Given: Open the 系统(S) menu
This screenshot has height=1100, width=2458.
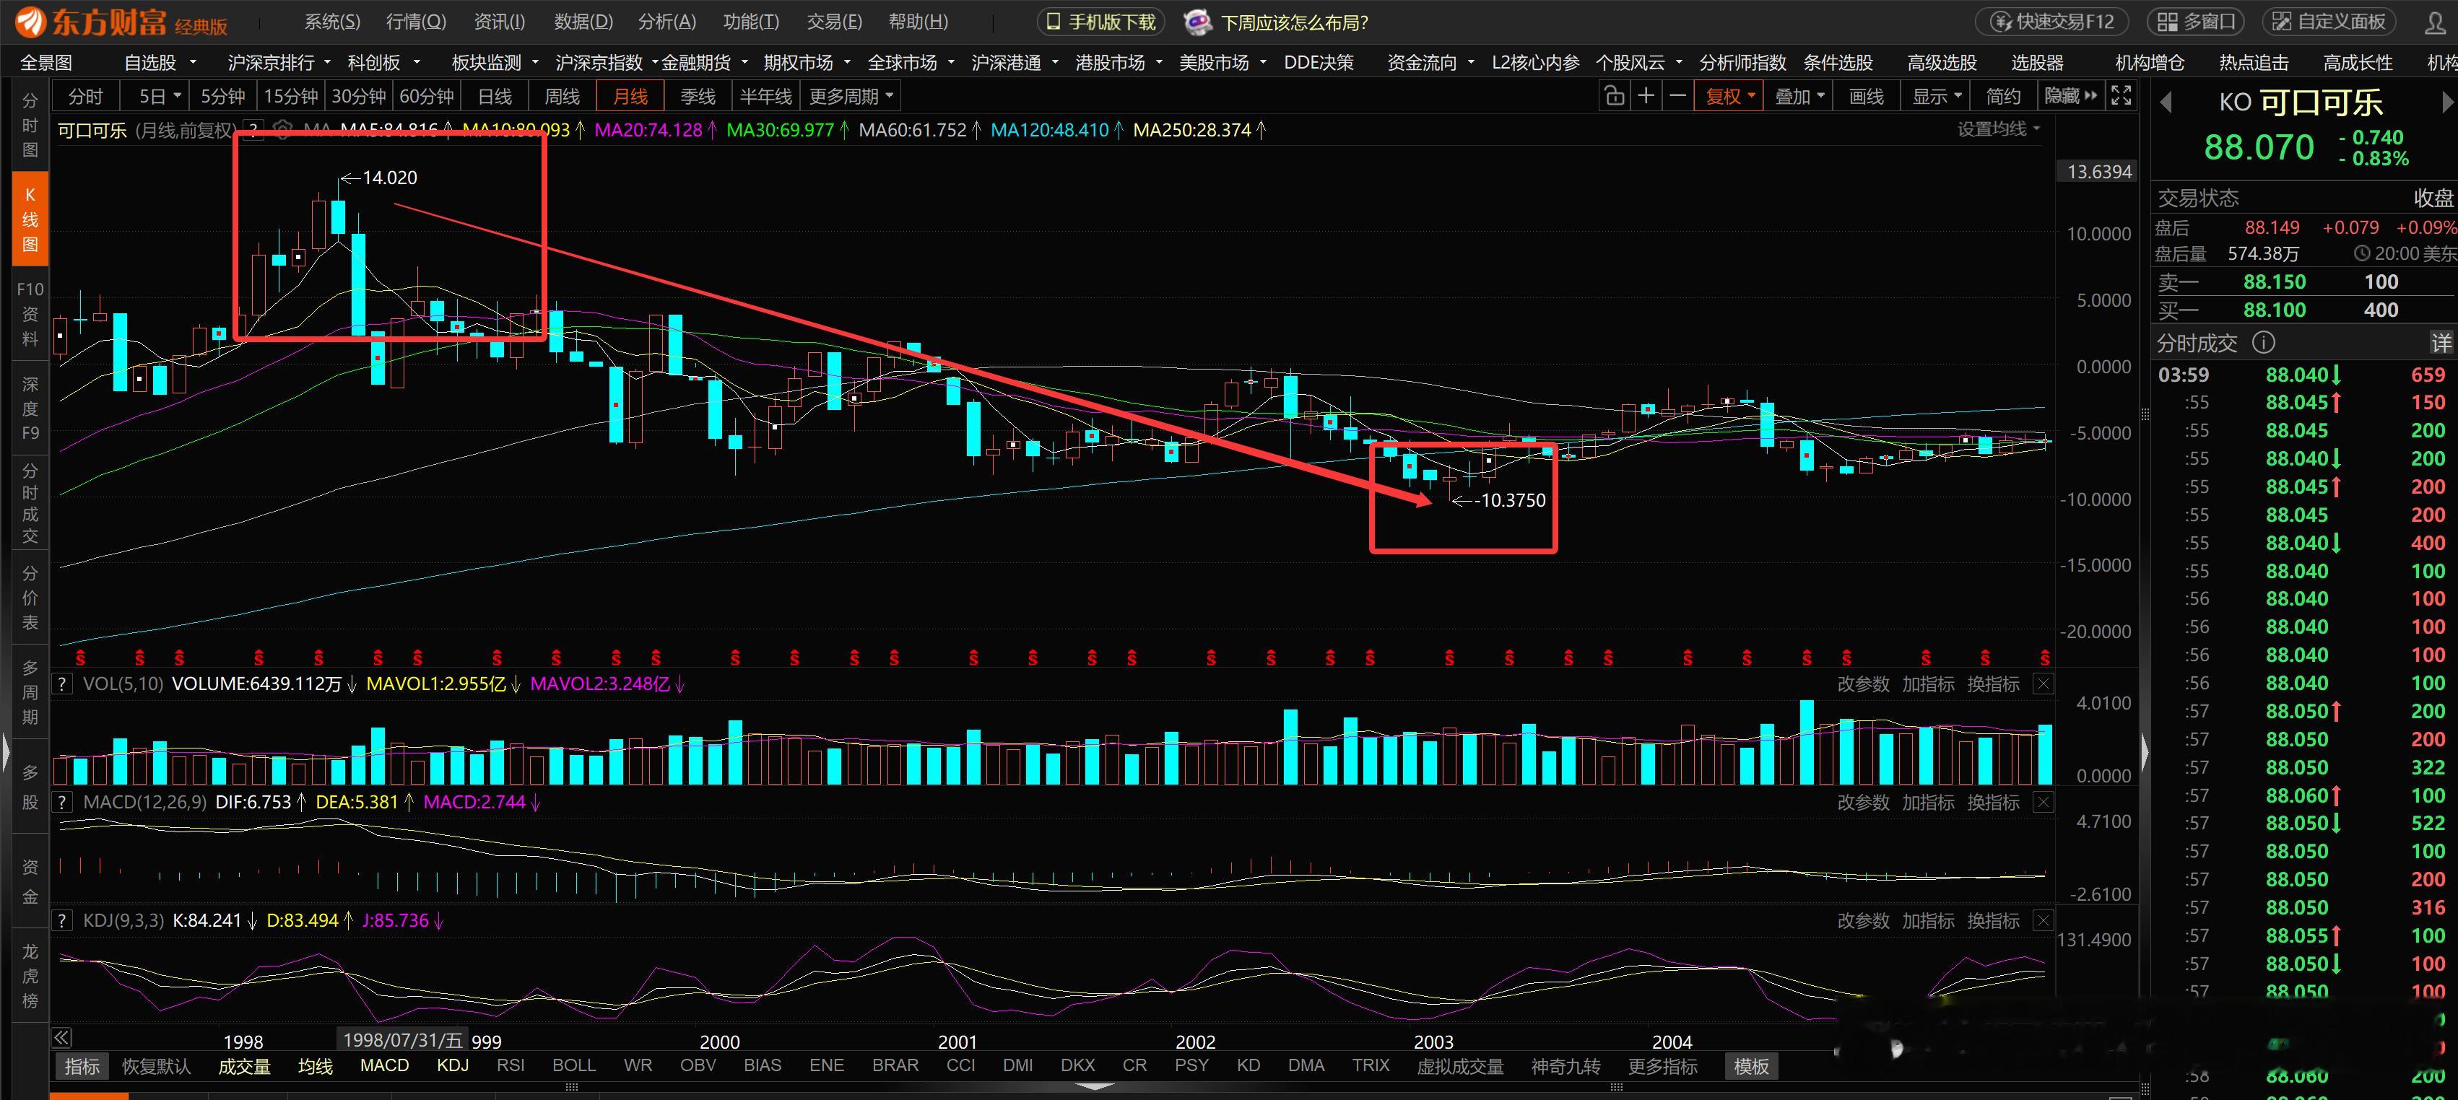Looking at the screenshot, I should pyautogui.click(x=332, y=22).
